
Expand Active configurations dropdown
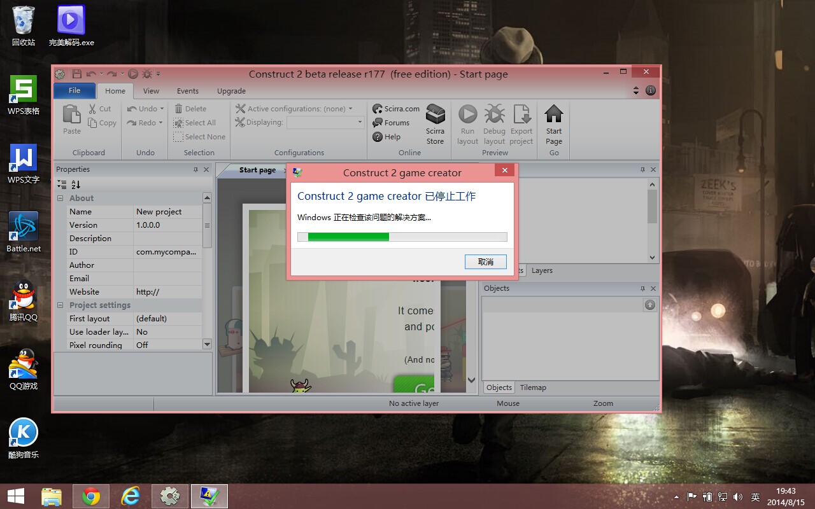tap(350, 109)
